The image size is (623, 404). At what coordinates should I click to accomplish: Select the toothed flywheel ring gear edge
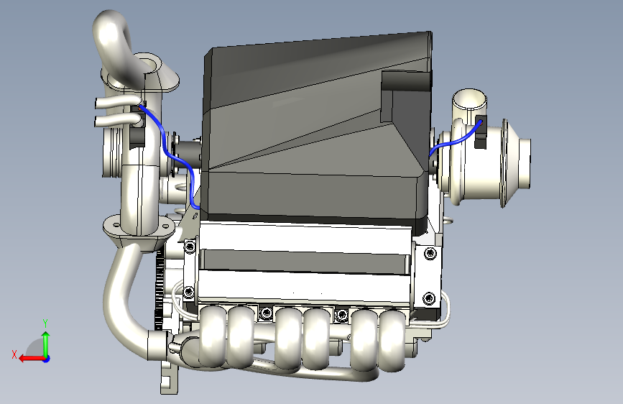point(160,288)
